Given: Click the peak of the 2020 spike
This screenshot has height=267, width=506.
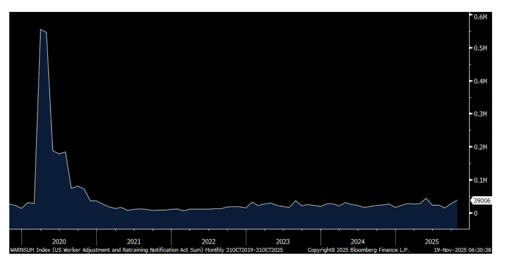Looking at the screenshot, I should point(41,30).
